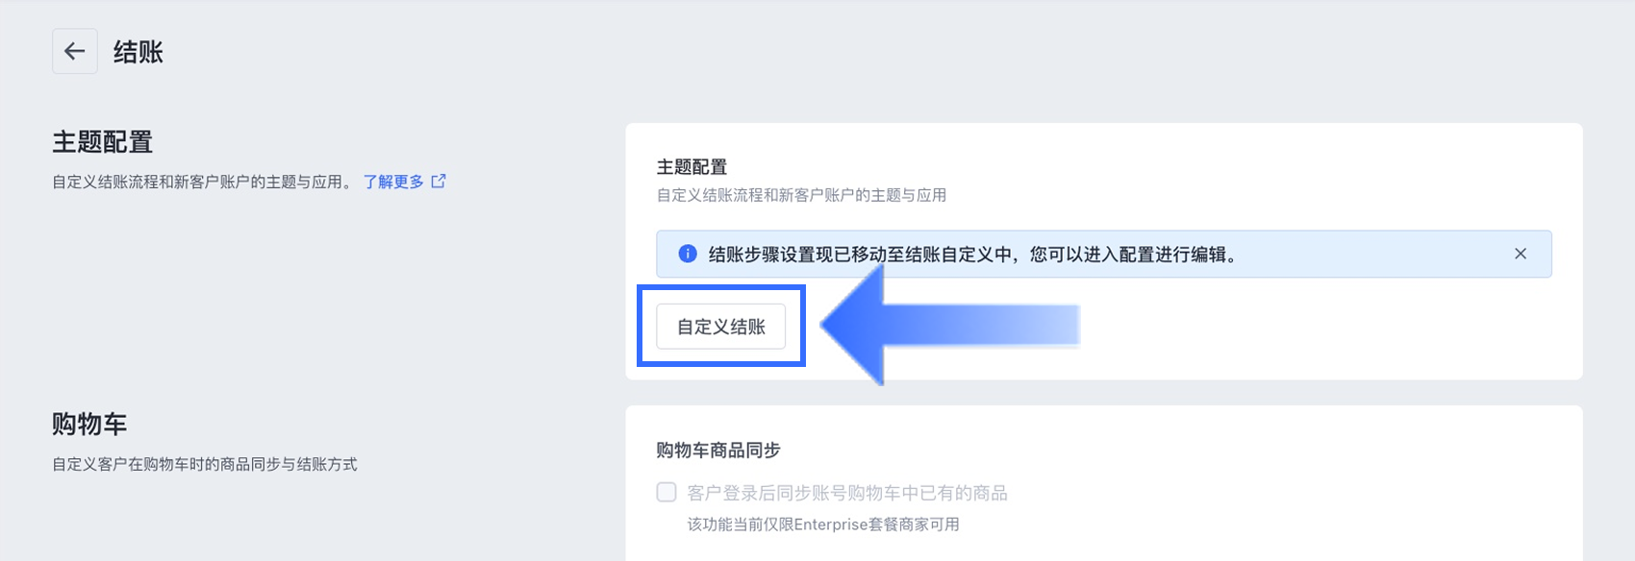Click the blue info icon in banner
The image size is (1635, 561).
coord(688,254)
